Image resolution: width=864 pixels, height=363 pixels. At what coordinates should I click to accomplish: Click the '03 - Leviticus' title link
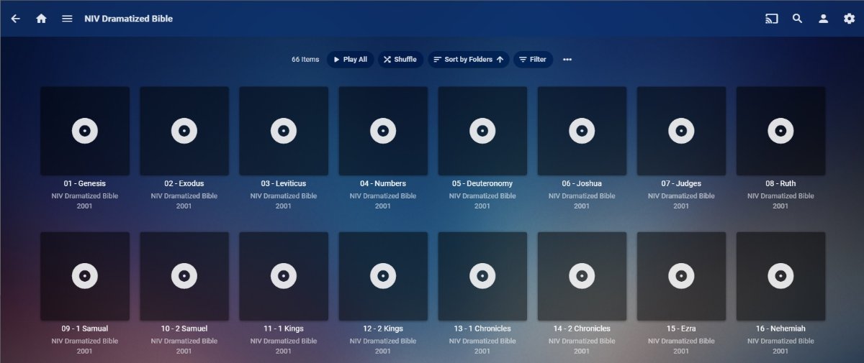[x=284, y=183]
